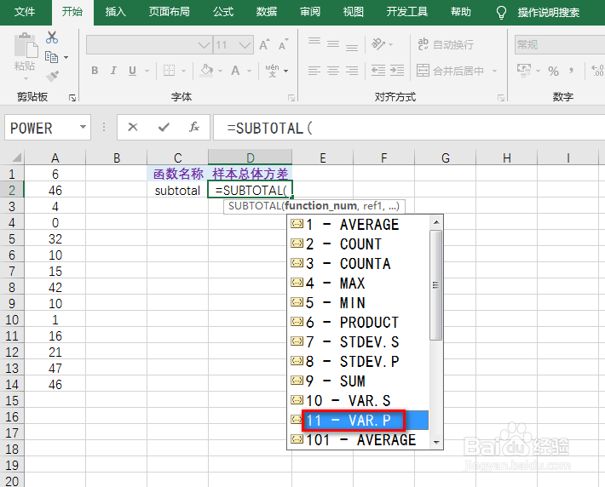Open the font size dropdown
The height and width of the screenshot is (487, 605).
245,45
